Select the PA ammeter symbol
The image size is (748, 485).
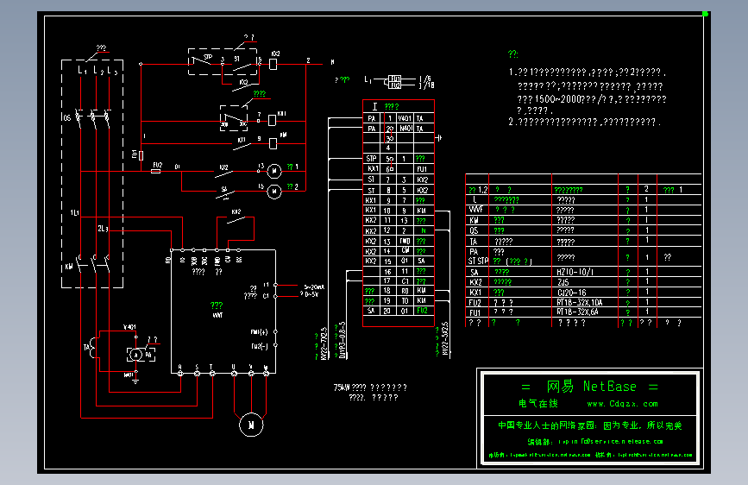pos(136,355)
